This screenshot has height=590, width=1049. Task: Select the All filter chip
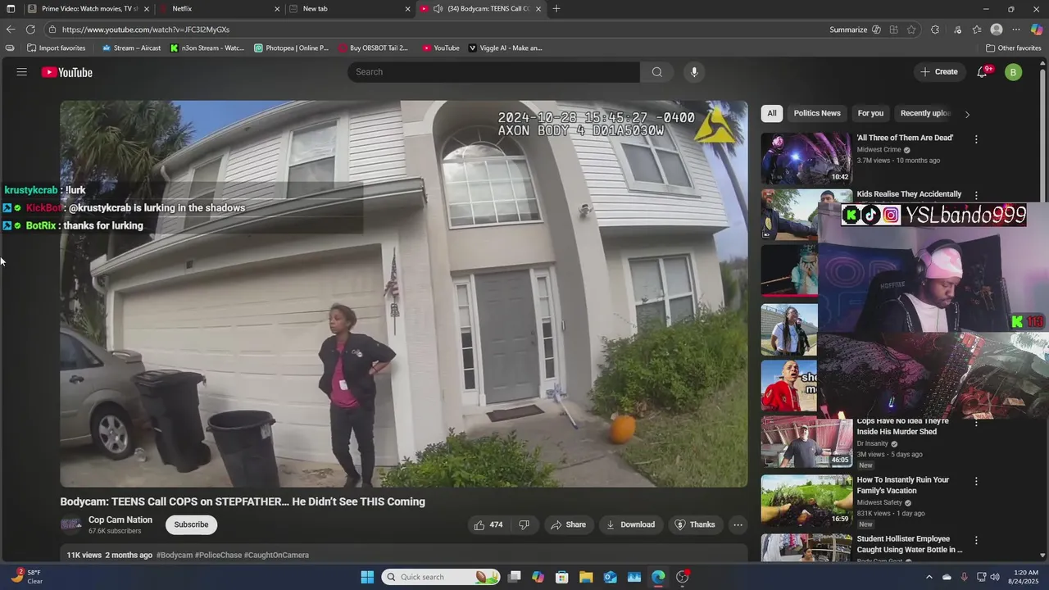coord(771,113)
